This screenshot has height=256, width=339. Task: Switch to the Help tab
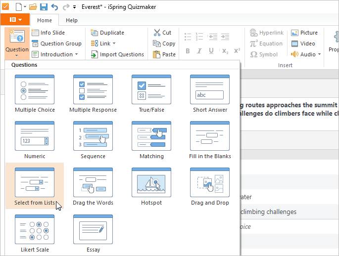(72, 20)
